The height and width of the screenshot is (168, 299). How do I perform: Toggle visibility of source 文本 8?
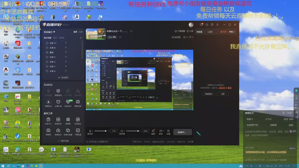66,48
